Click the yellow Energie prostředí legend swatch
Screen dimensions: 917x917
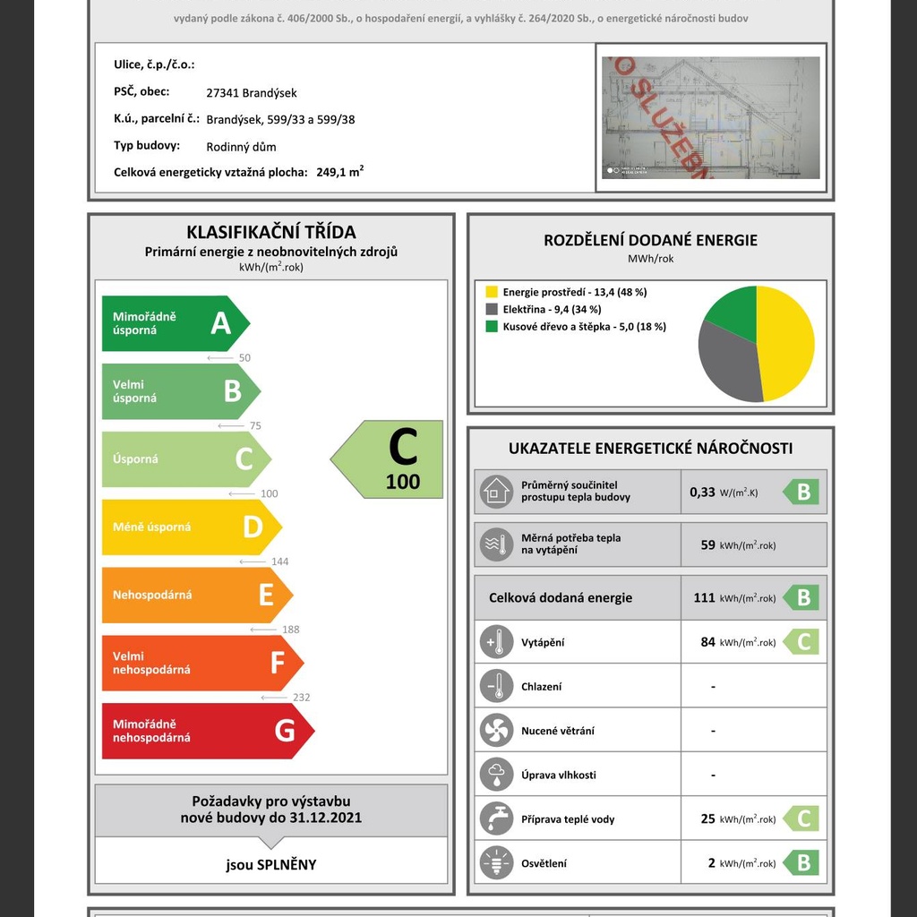point(492,292)
